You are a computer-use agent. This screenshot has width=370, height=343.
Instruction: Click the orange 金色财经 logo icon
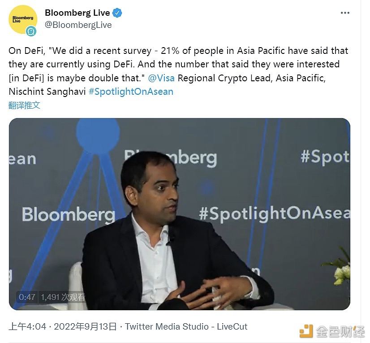click(306, 331)
